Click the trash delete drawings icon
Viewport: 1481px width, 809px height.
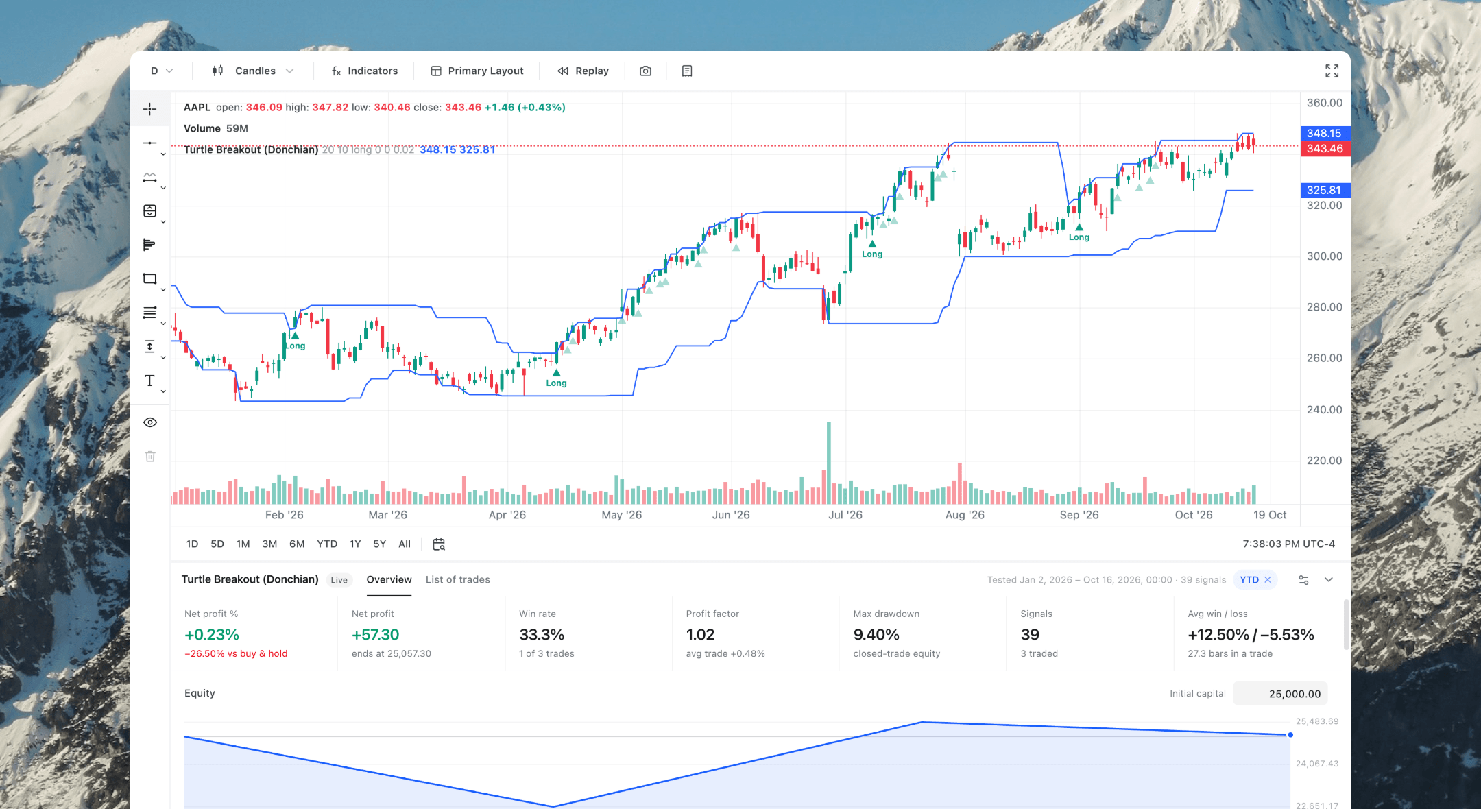click(150, 457)
